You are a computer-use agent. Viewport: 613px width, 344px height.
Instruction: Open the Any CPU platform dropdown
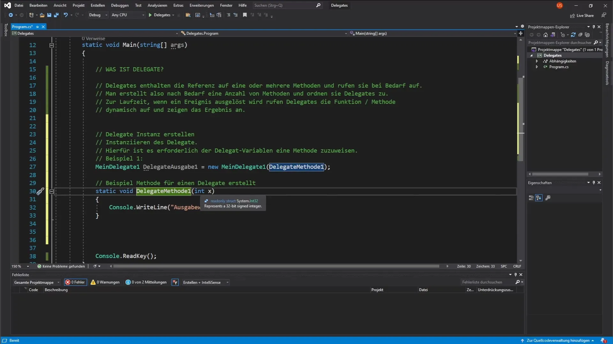coord(128,15)
